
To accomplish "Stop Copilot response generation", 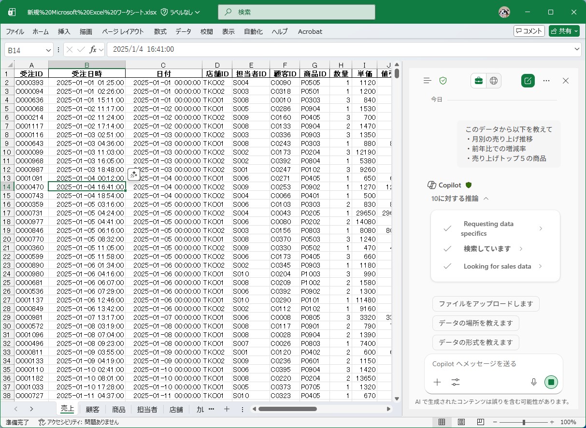I will [x=551, y=383].
